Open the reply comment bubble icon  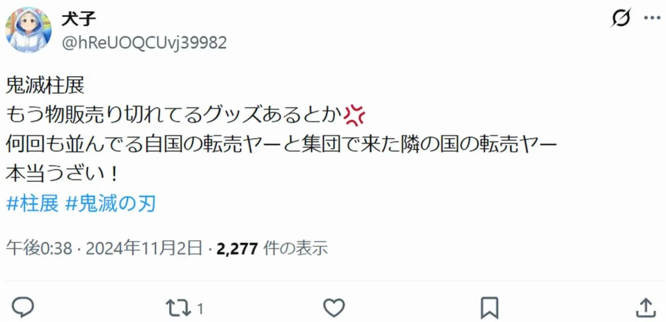pyautogui.click(x=23, y=308)
